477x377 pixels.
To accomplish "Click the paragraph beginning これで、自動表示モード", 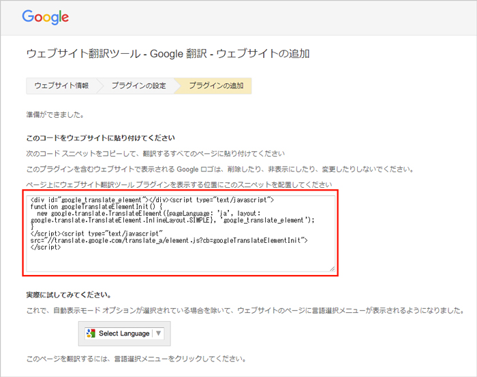I will 245,310.
